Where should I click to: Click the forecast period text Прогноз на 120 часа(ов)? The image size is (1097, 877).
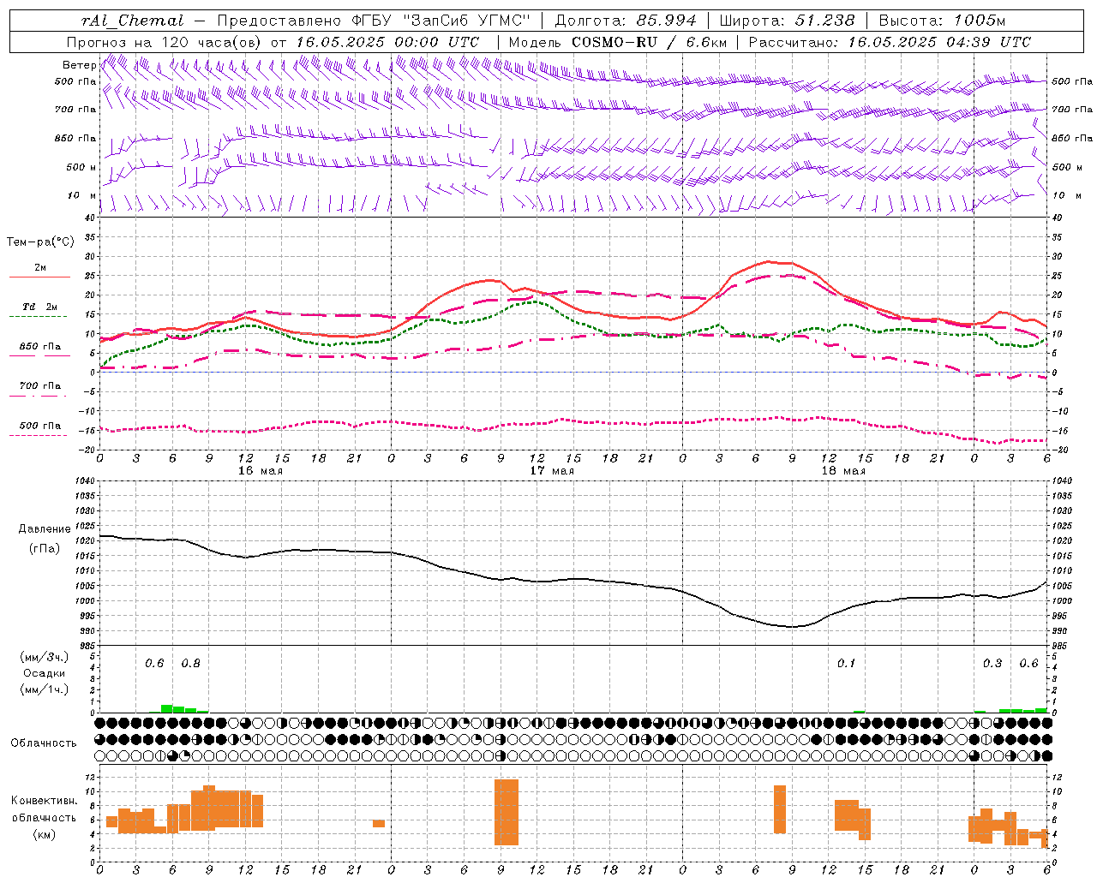pyautogui.click(x=165, y=42)
